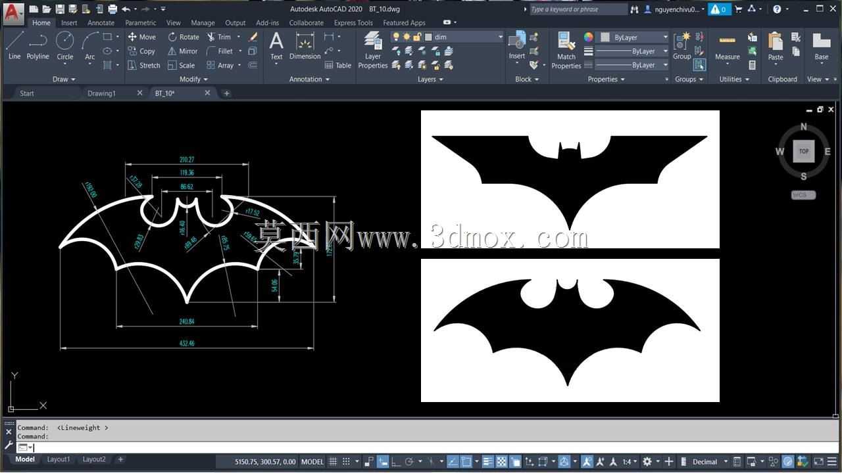Click the object color wheel swatch
Image resolution: width=842 pixels, height=473 pixels.
[x=588, y=37]
